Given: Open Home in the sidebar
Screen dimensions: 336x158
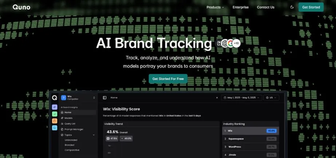Looking at the screenshot, I should (78, 112).
